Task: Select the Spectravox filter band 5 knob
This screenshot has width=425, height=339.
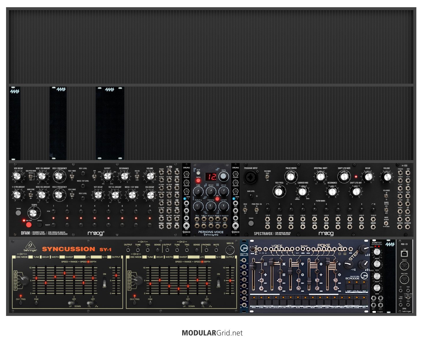Action: point(314,210)
